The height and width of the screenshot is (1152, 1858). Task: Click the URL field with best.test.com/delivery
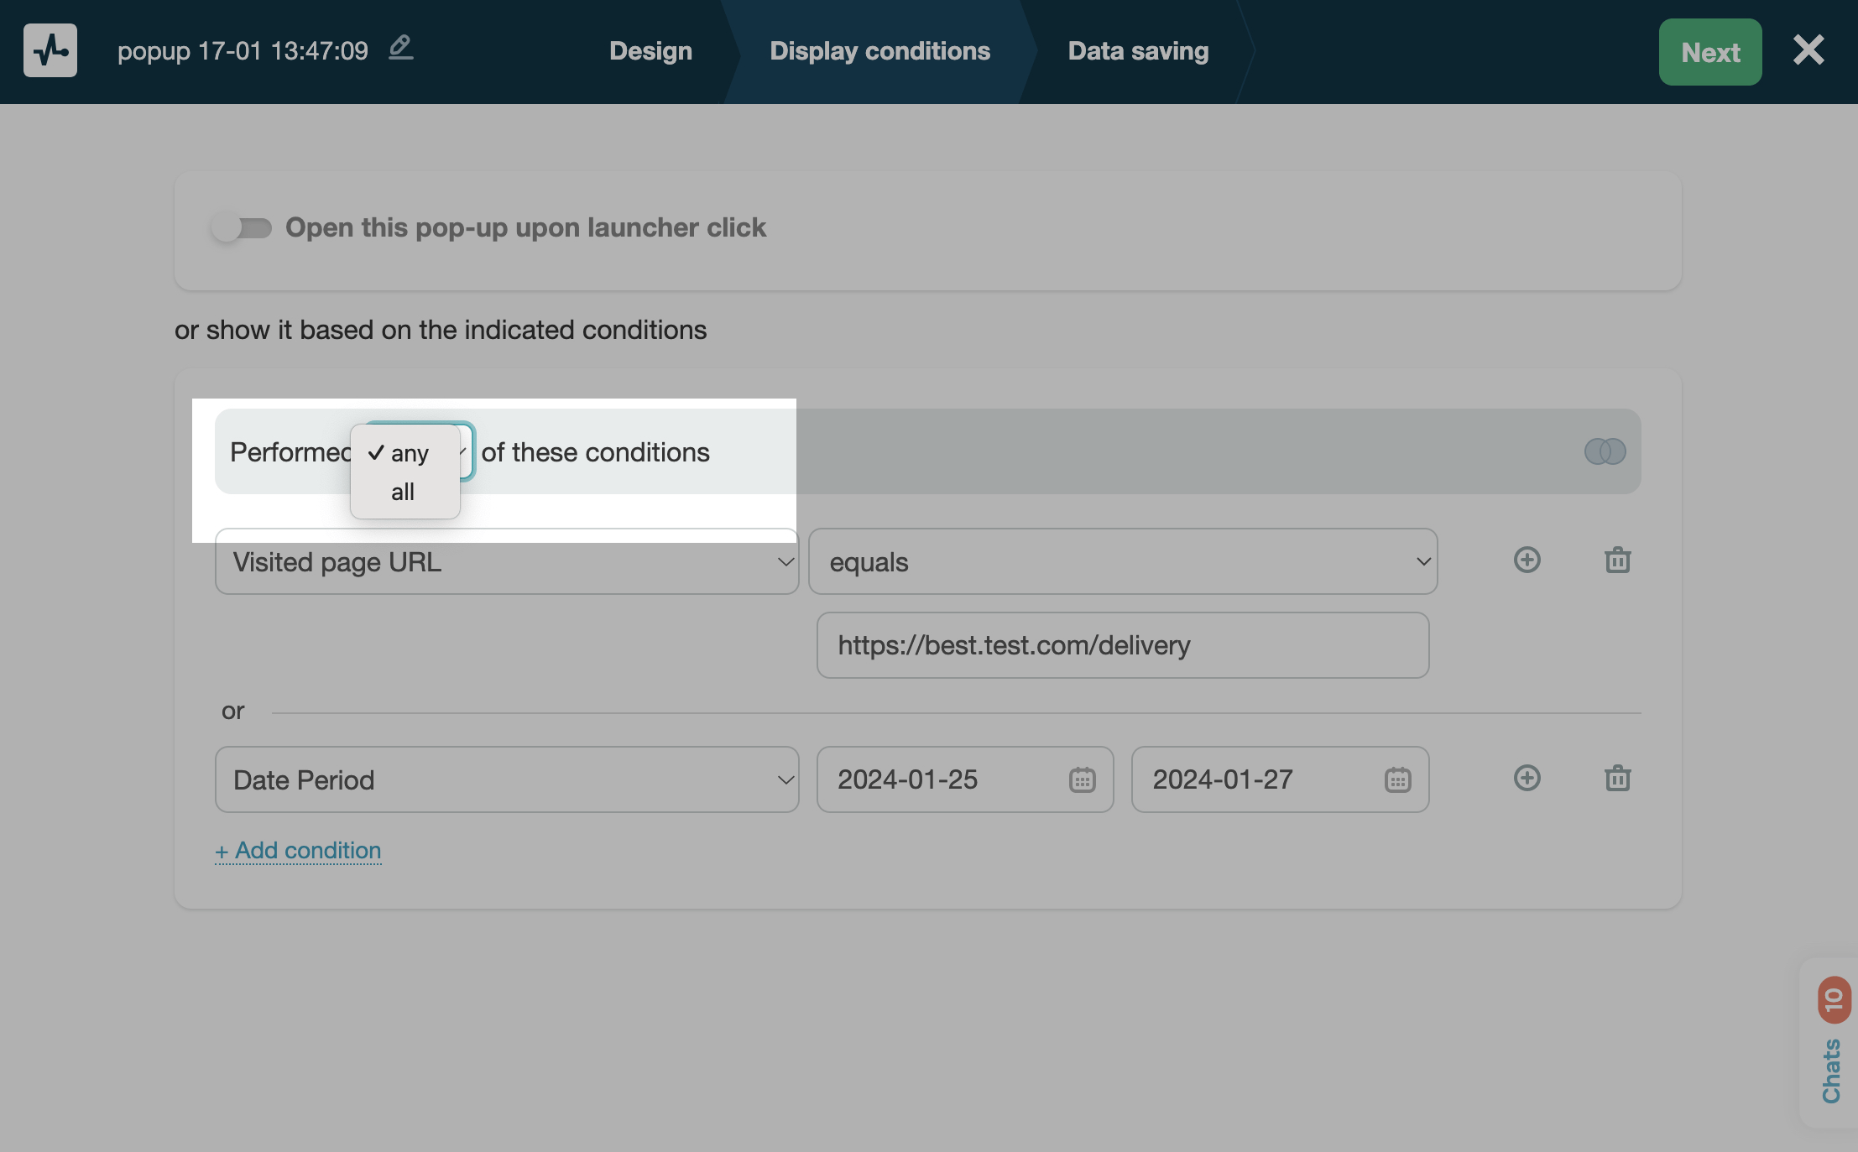(1122, 645)
